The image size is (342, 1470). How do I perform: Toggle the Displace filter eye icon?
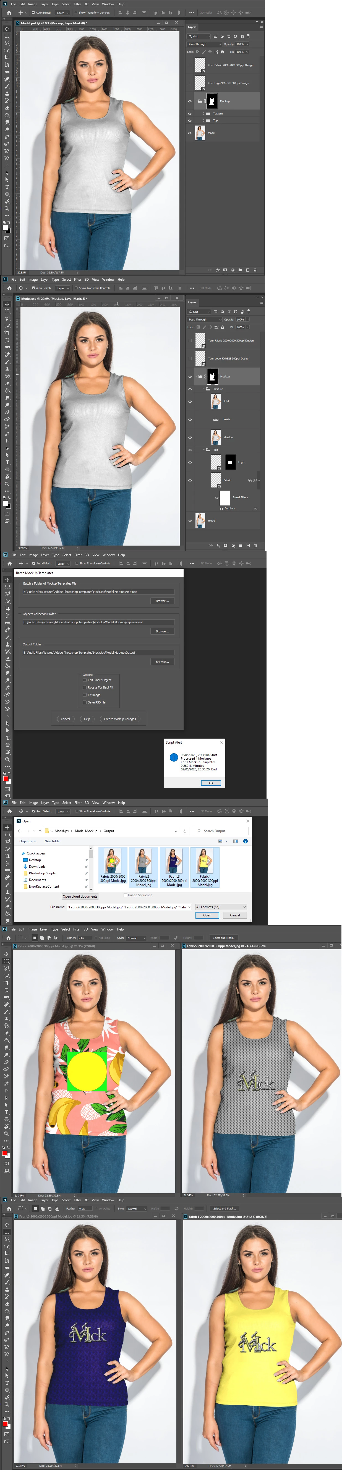point(221,509)
